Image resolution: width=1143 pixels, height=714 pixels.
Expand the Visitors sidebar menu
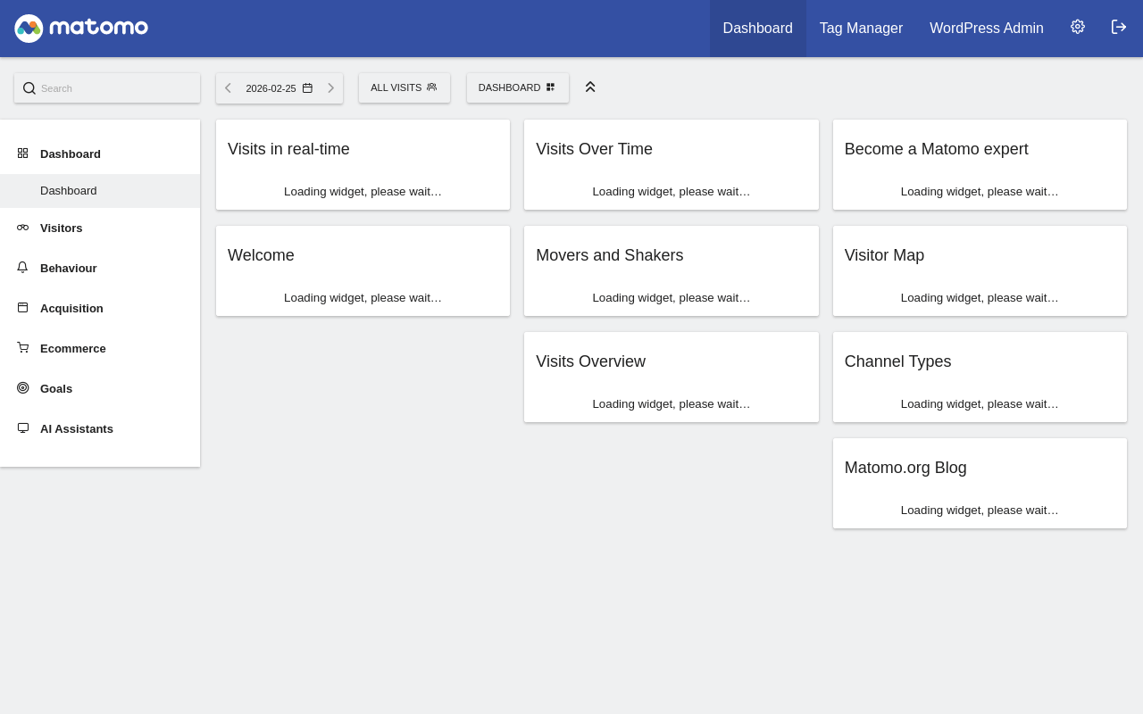coord(61,228)
